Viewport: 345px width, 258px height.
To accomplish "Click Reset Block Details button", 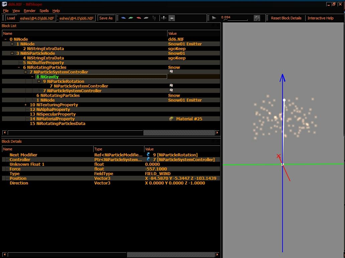I will point(286,18).
